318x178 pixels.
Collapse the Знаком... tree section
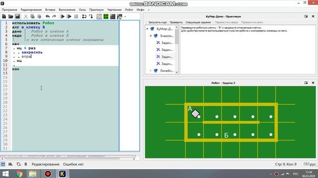[151, 36]
